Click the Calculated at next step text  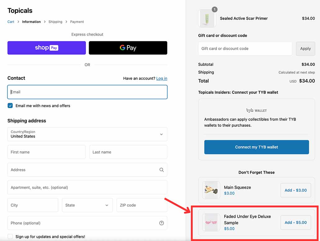[x=296, y=72]
